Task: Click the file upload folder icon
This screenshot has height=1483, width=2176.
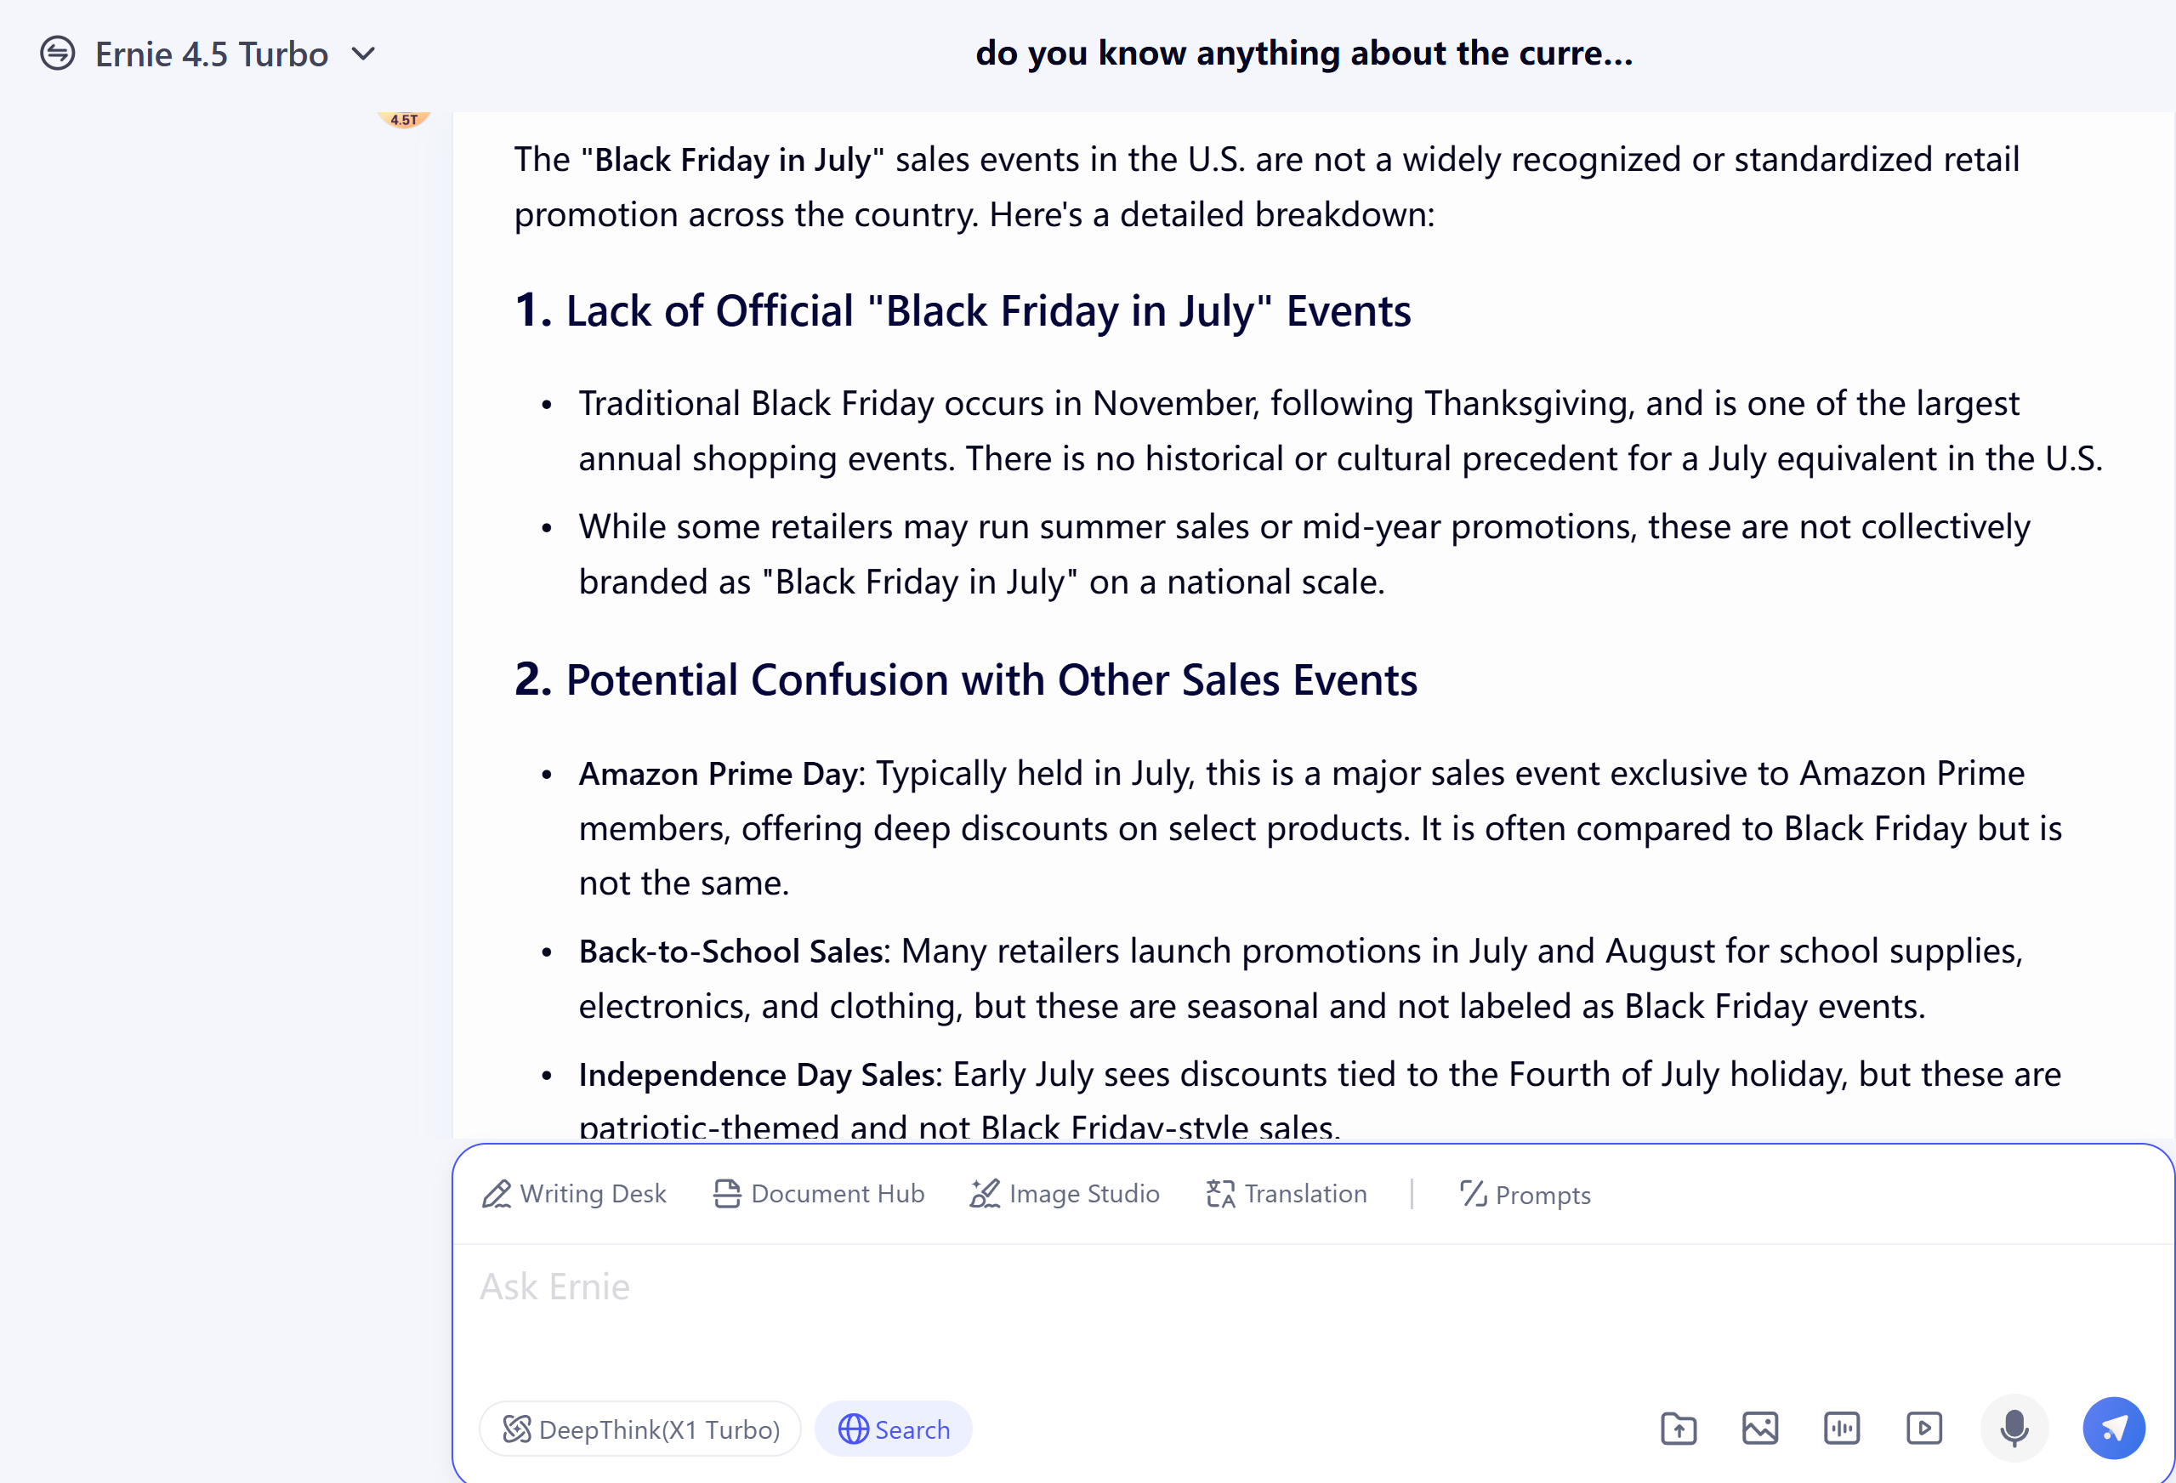Action: pyautogui.click(x=1679, y=1428)
